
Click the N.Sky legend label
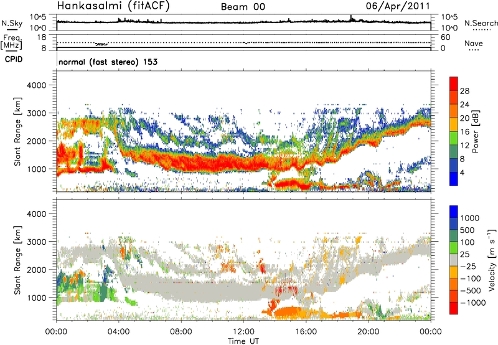point(12,23)
